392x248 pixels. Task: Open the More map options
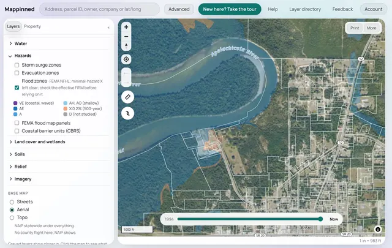tap(371, 28)
